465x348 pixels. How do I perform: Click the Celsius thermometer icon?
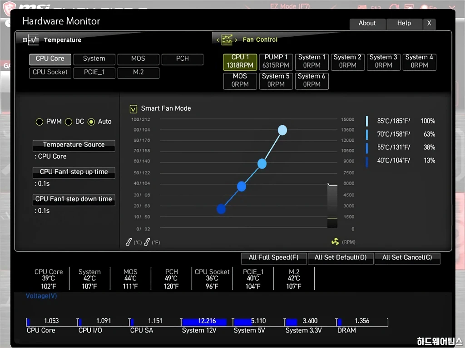(x=129, y=242)
